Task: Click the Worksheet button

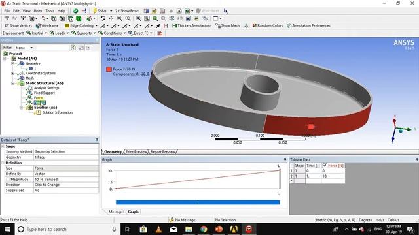Action: [x=208, y=11]
